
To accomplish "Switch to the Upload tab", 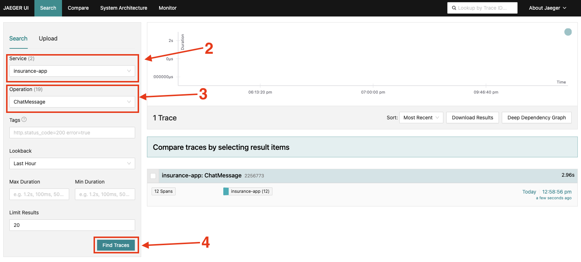I will (x=48, y=38).
